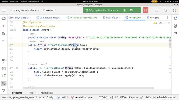Viewport: 179px width, 100px height.
Task: Open the system status battery menu
Action: pyautogui.click(x=175, y=1)
